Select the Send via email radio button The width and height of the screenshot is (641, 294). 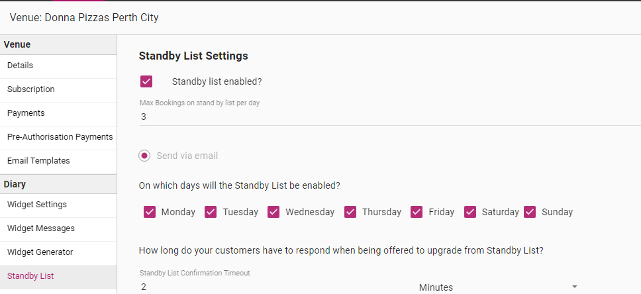[144, 156]
